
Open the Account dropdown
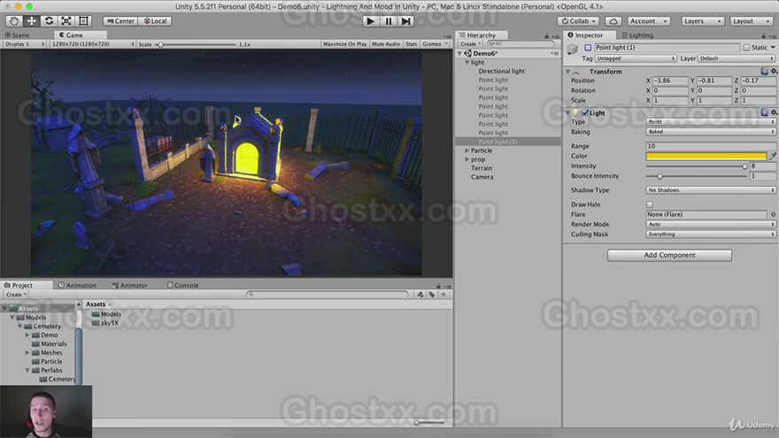tap(648, 21)
